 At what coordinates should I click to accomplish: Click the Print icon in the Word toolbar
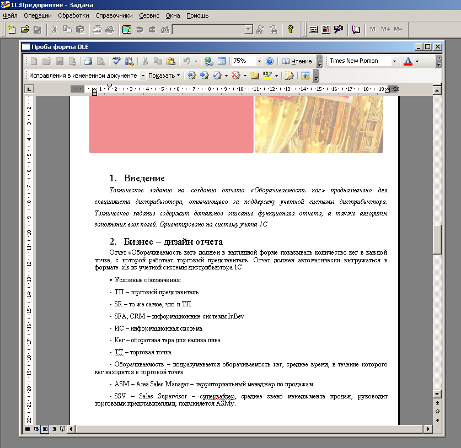88,61
